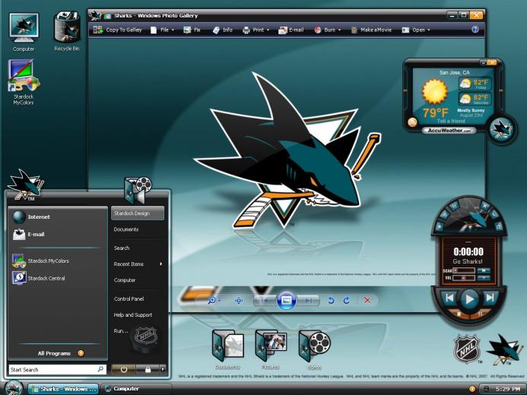The height and width of the screenshot is (395, 527).
Task: Click the Fix toolbar button
Action: pyautogui.click(x=192, y=30)
